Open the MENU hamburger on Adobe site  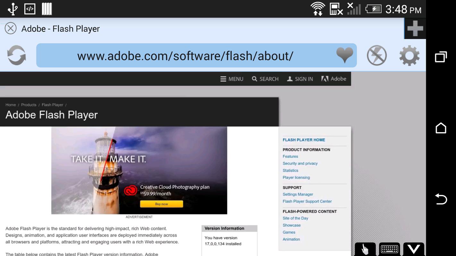point(232,79)
